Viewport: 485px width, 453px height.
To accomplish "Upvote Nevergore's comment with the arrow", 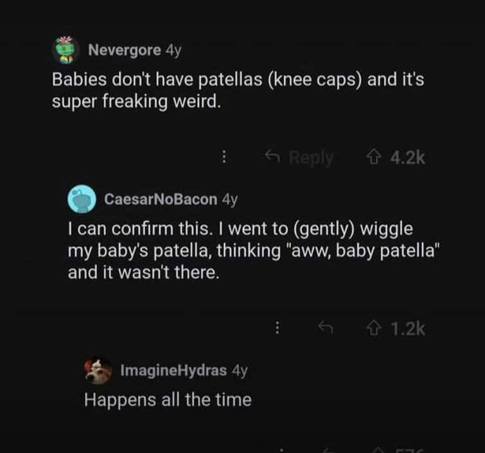I will coord(370,157).
